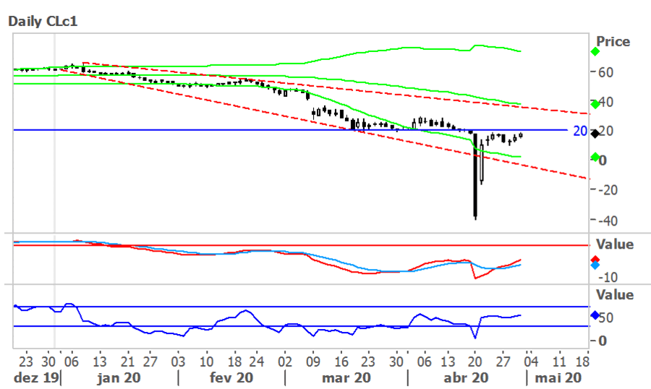Click the "mar 20" month label
This screenshot has width=651, height=389.
pyautogui.click(x=346, y=377)
